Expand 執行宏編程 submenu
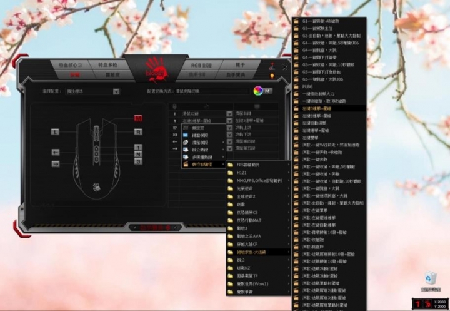Screen dimensions: 450x311 pos(204,165)
